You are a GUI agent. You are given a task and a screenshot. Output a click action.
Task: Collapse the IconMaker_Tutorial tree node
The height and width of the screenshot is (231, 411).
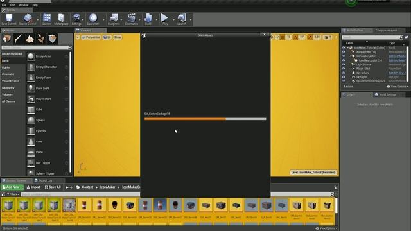pyautogui.click(x=348, y=47)
